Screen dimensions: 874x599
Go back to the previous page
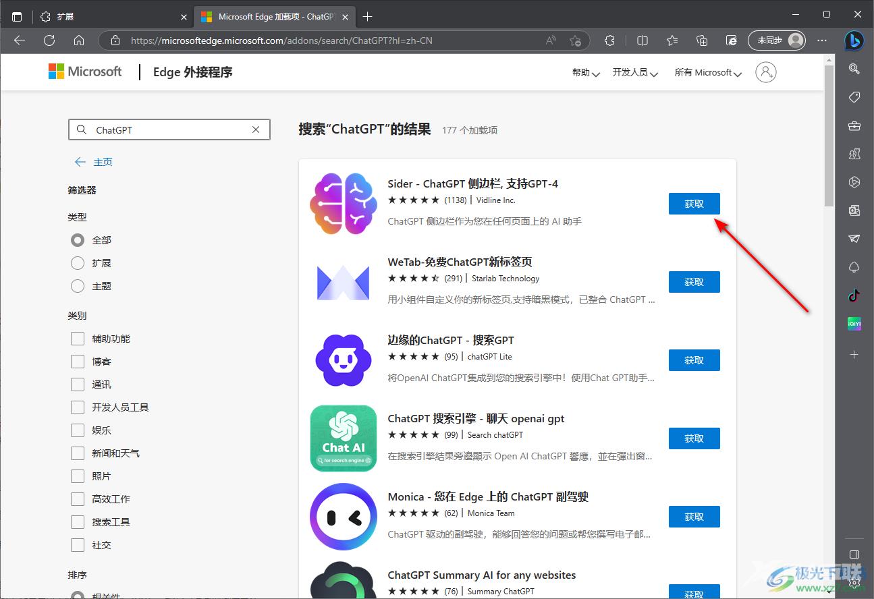point(20,40)
